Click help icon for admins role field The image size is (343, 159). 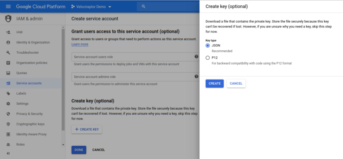(196, 76)
